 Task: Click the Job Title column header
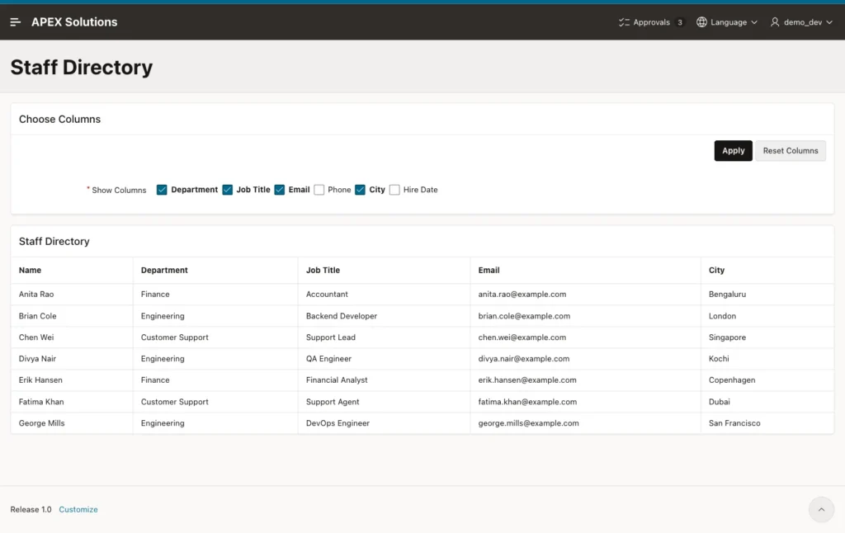point(384,270)
